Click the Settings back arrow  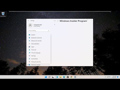(28, 20)
